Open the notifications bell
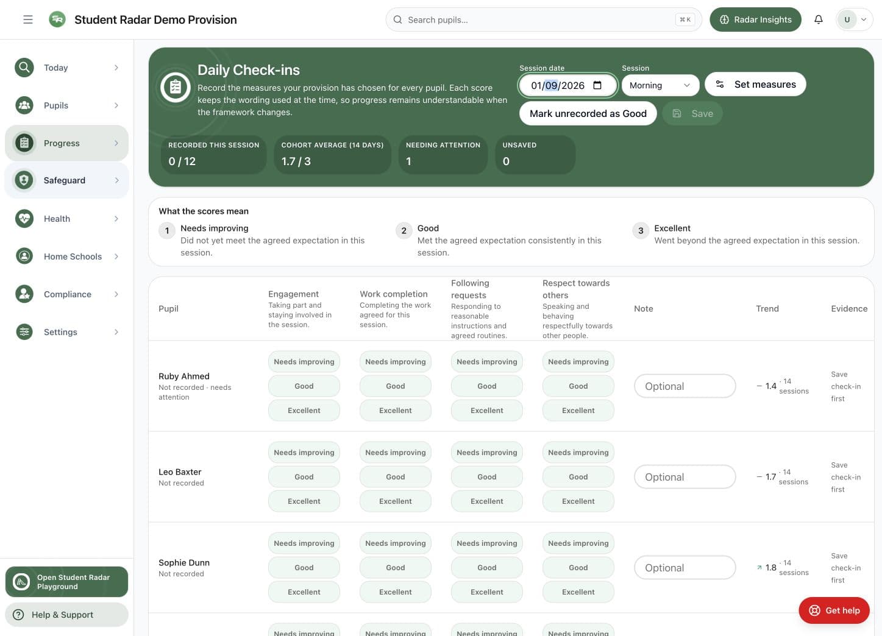882x636 pixels. tap(819, 19)
